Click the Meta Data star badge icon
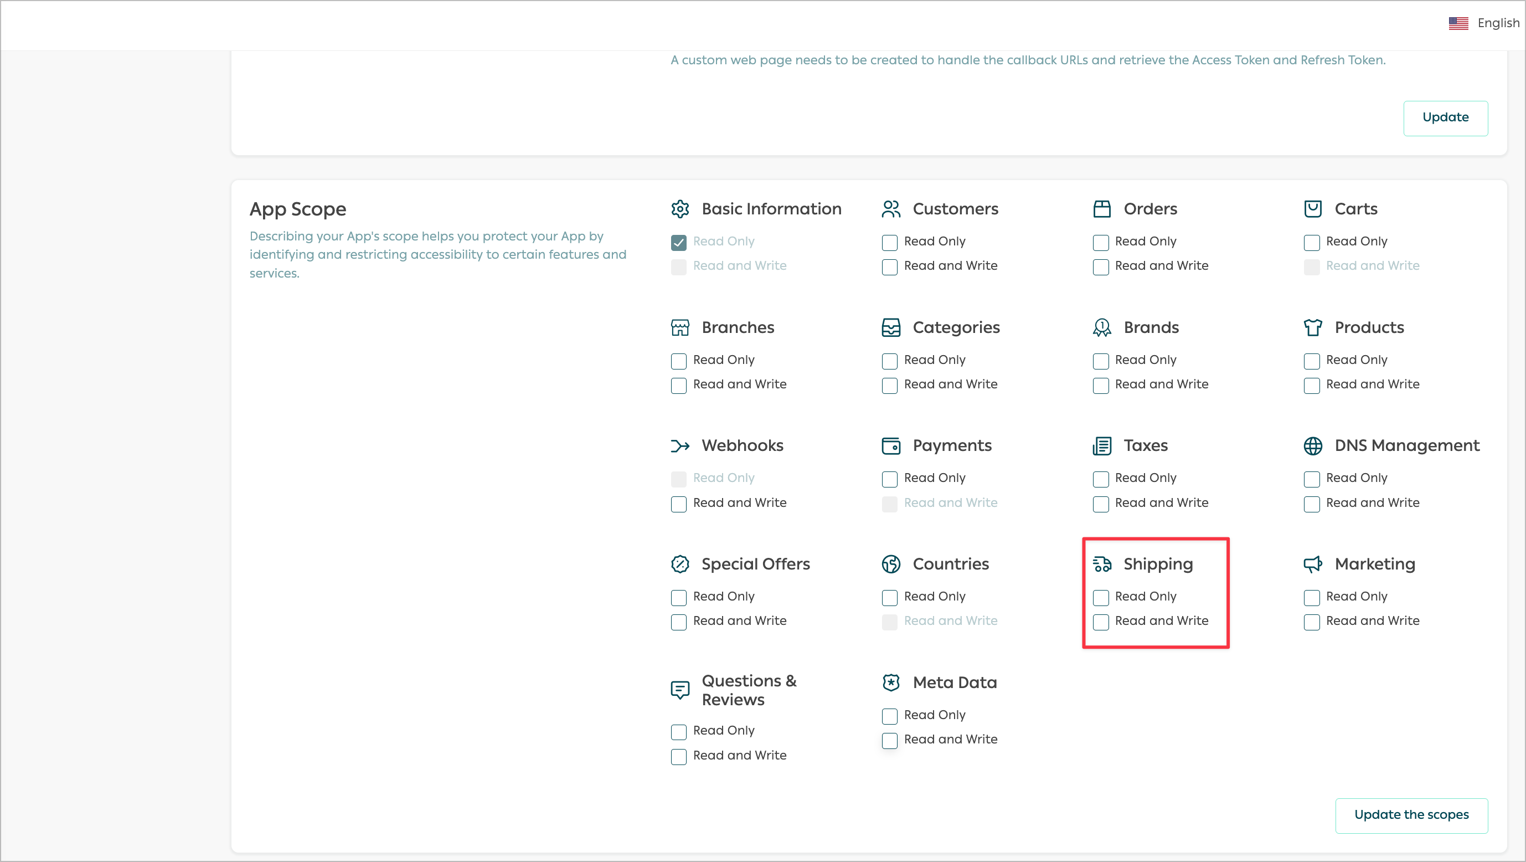The height and width of the screenshot is (862, 1526). pyautogui.click(x=890, y=683)
